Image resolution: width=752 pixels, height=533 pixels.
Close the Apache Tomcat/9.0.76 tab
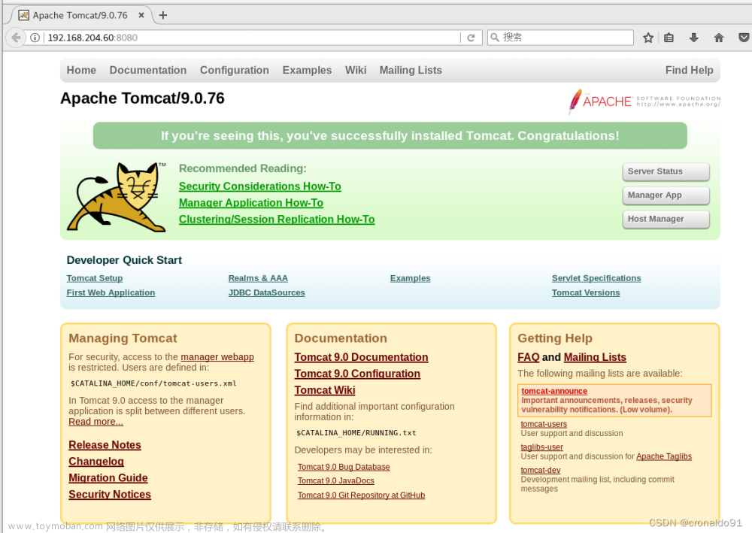tap(141, 15)
